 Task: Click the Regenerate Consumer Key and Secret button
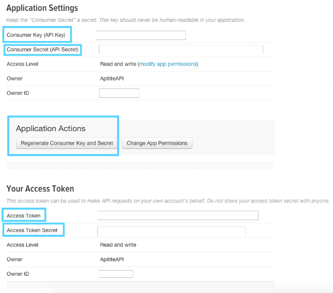pyautogui.click(x=67, y=143)
